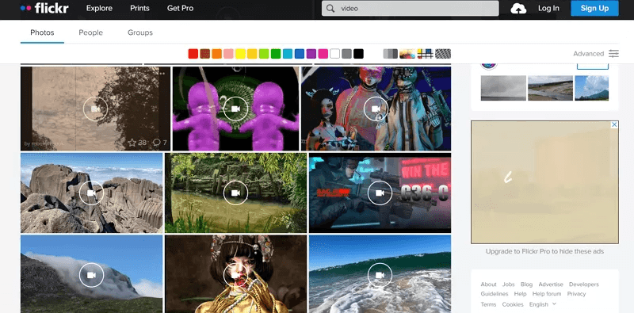This screenshot has height=313, width=634.
Task: Select the white color swatch
Action: tap(334, 53)
